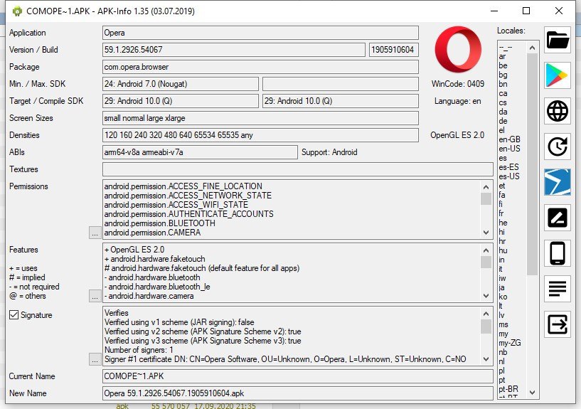This screenshot has width=581, height=409.
Task: Click the down arrow of Signature scrollbar
Action: 486,359
